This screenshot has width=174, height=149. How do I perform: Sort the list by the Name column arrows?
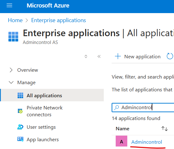164,128
